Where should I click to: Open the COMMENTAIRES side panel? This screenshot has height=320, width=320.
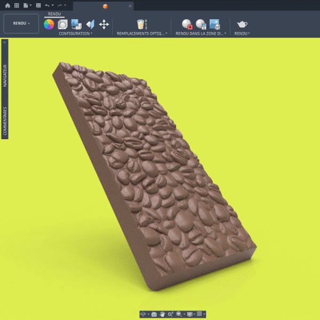coord(5,121)
